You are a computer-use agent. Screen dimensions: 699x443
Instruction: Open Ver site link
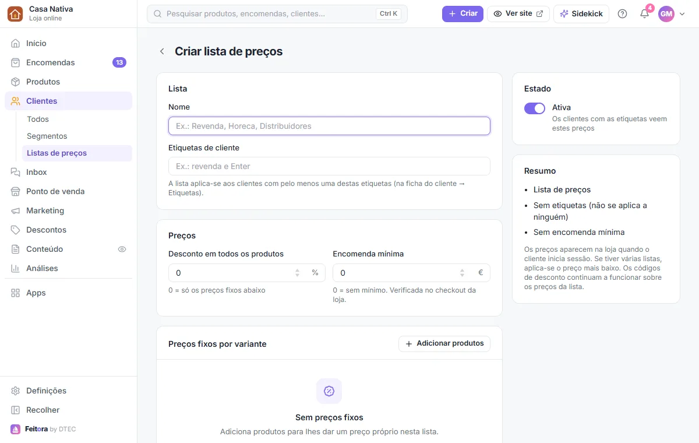pos(518,13)
